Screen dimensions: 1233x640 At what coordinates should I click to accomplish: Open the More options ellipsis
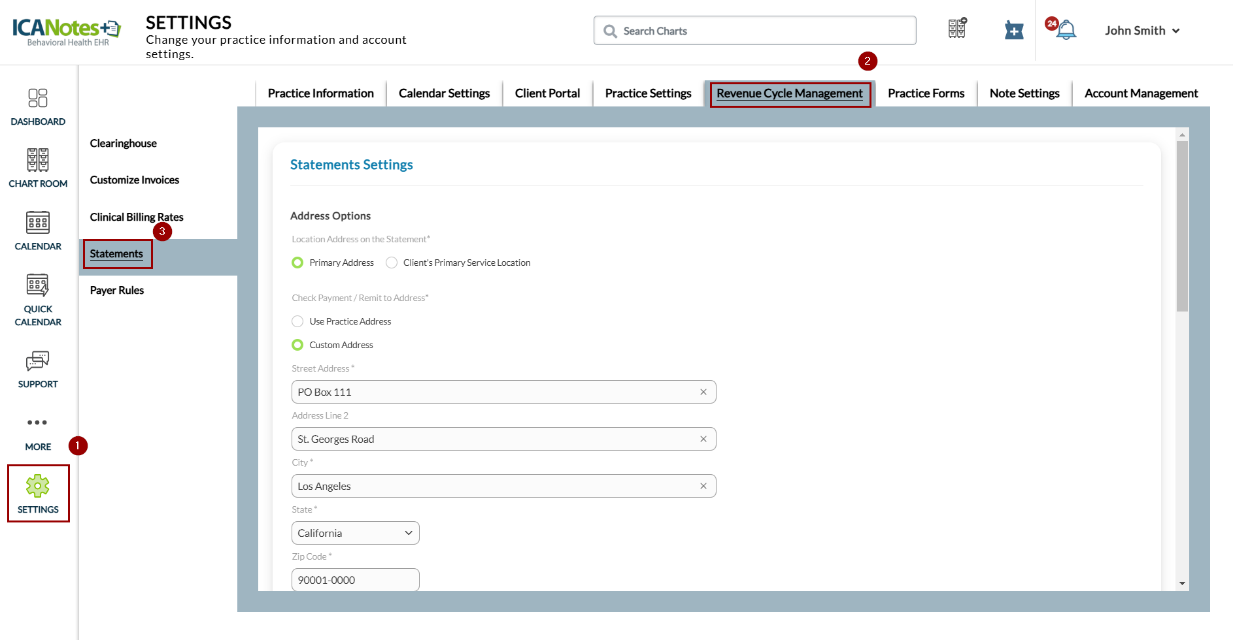37,431
